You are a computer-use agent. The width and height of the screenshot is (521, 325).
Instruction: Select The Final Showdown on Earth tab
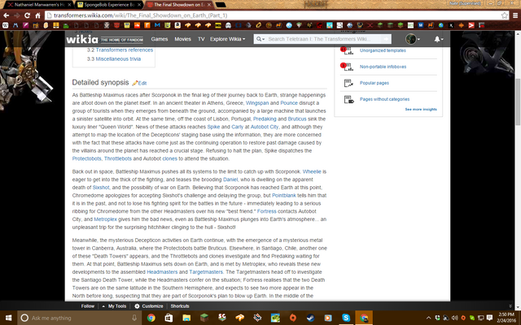pos(179,5)
